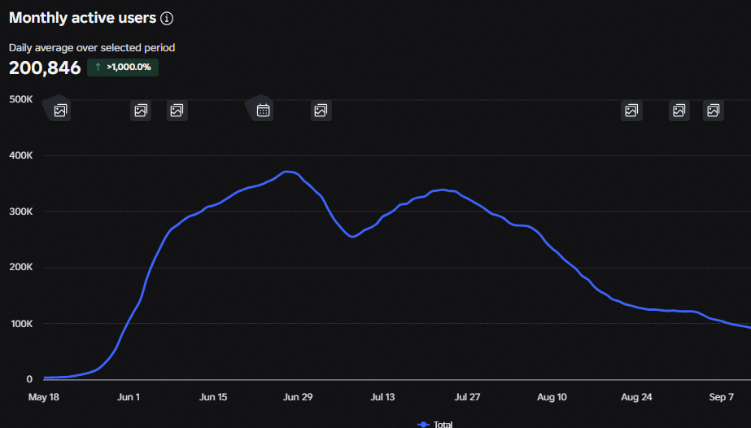This screenshot has height=428, width=751.
Task: Click the Daily average over selected period text
Action: click(x=92, y=48)
